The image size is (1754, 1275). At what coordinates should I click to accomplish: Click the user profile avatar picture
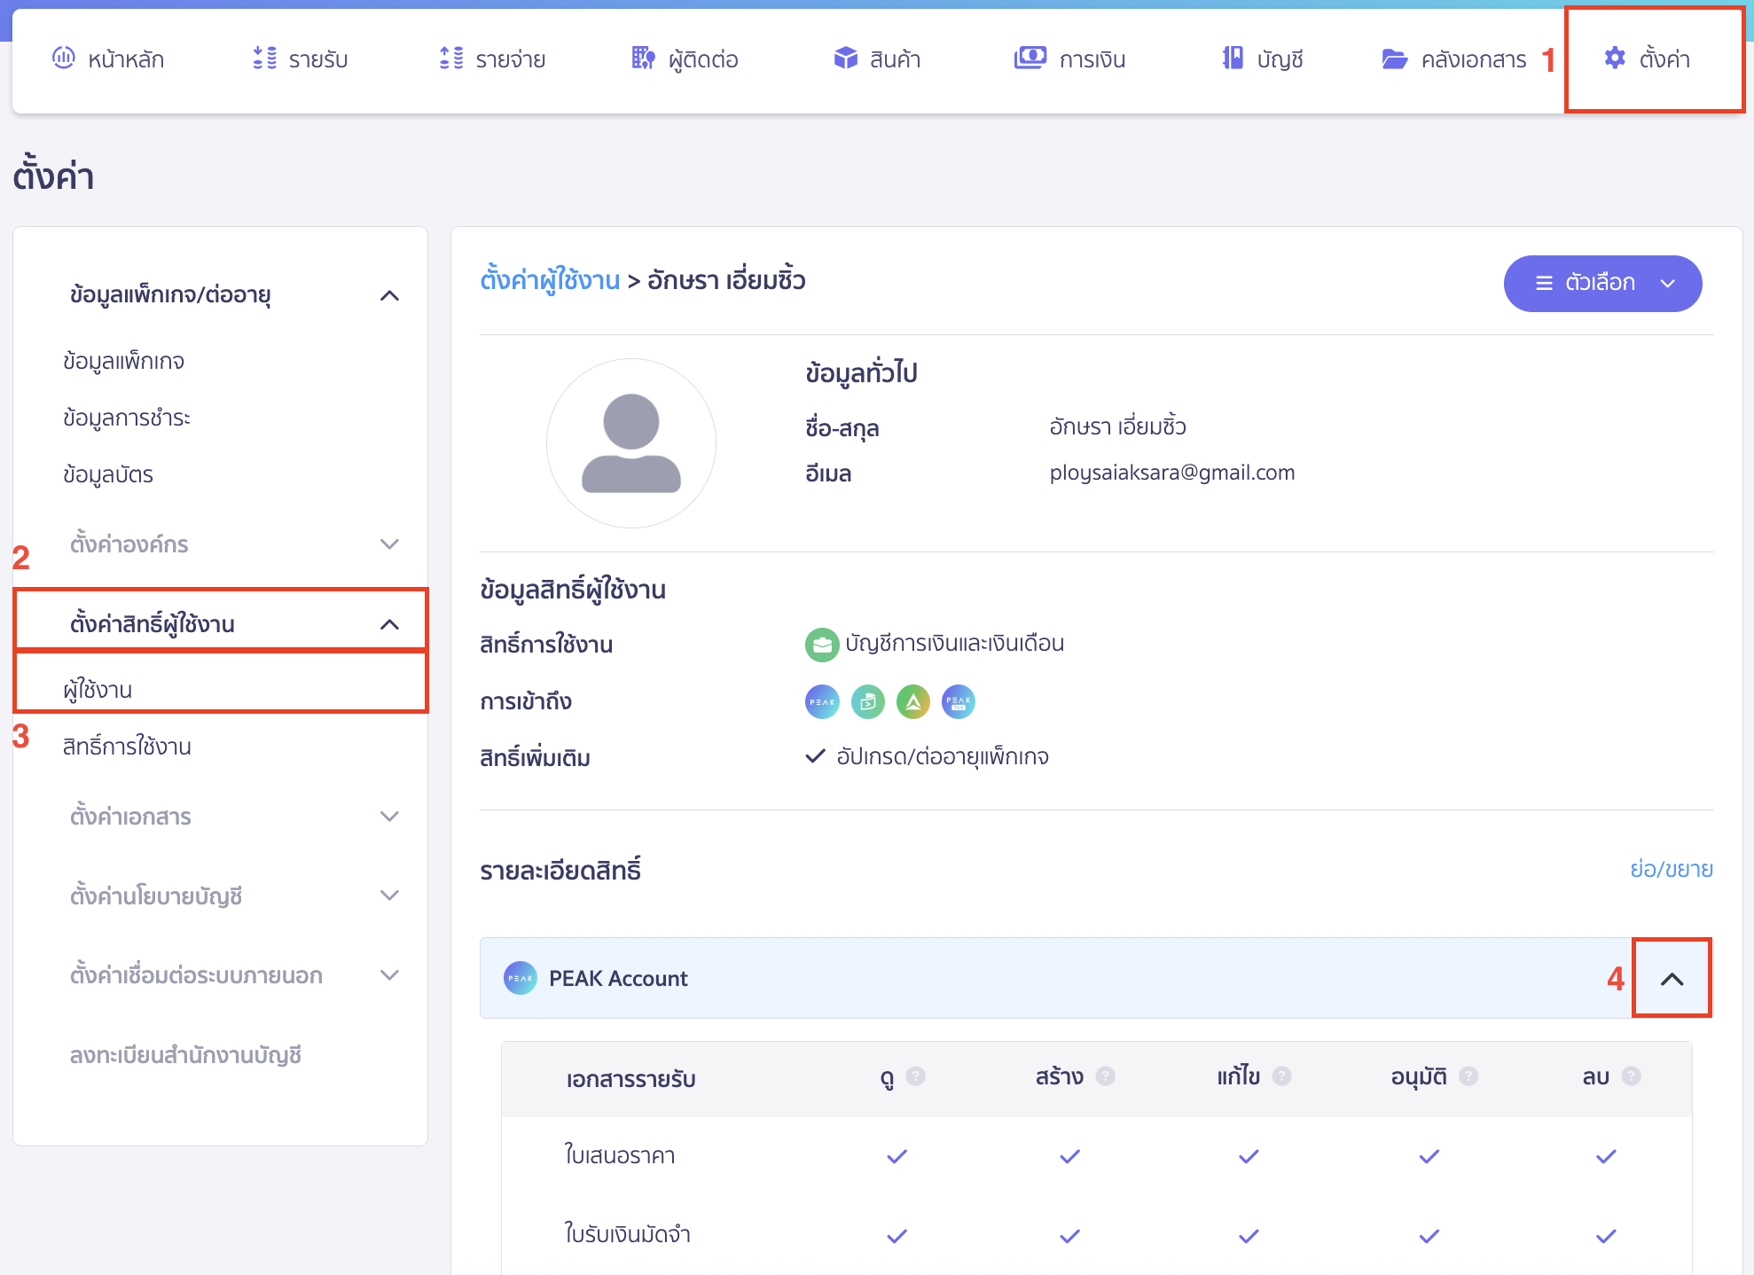[630, 442]
